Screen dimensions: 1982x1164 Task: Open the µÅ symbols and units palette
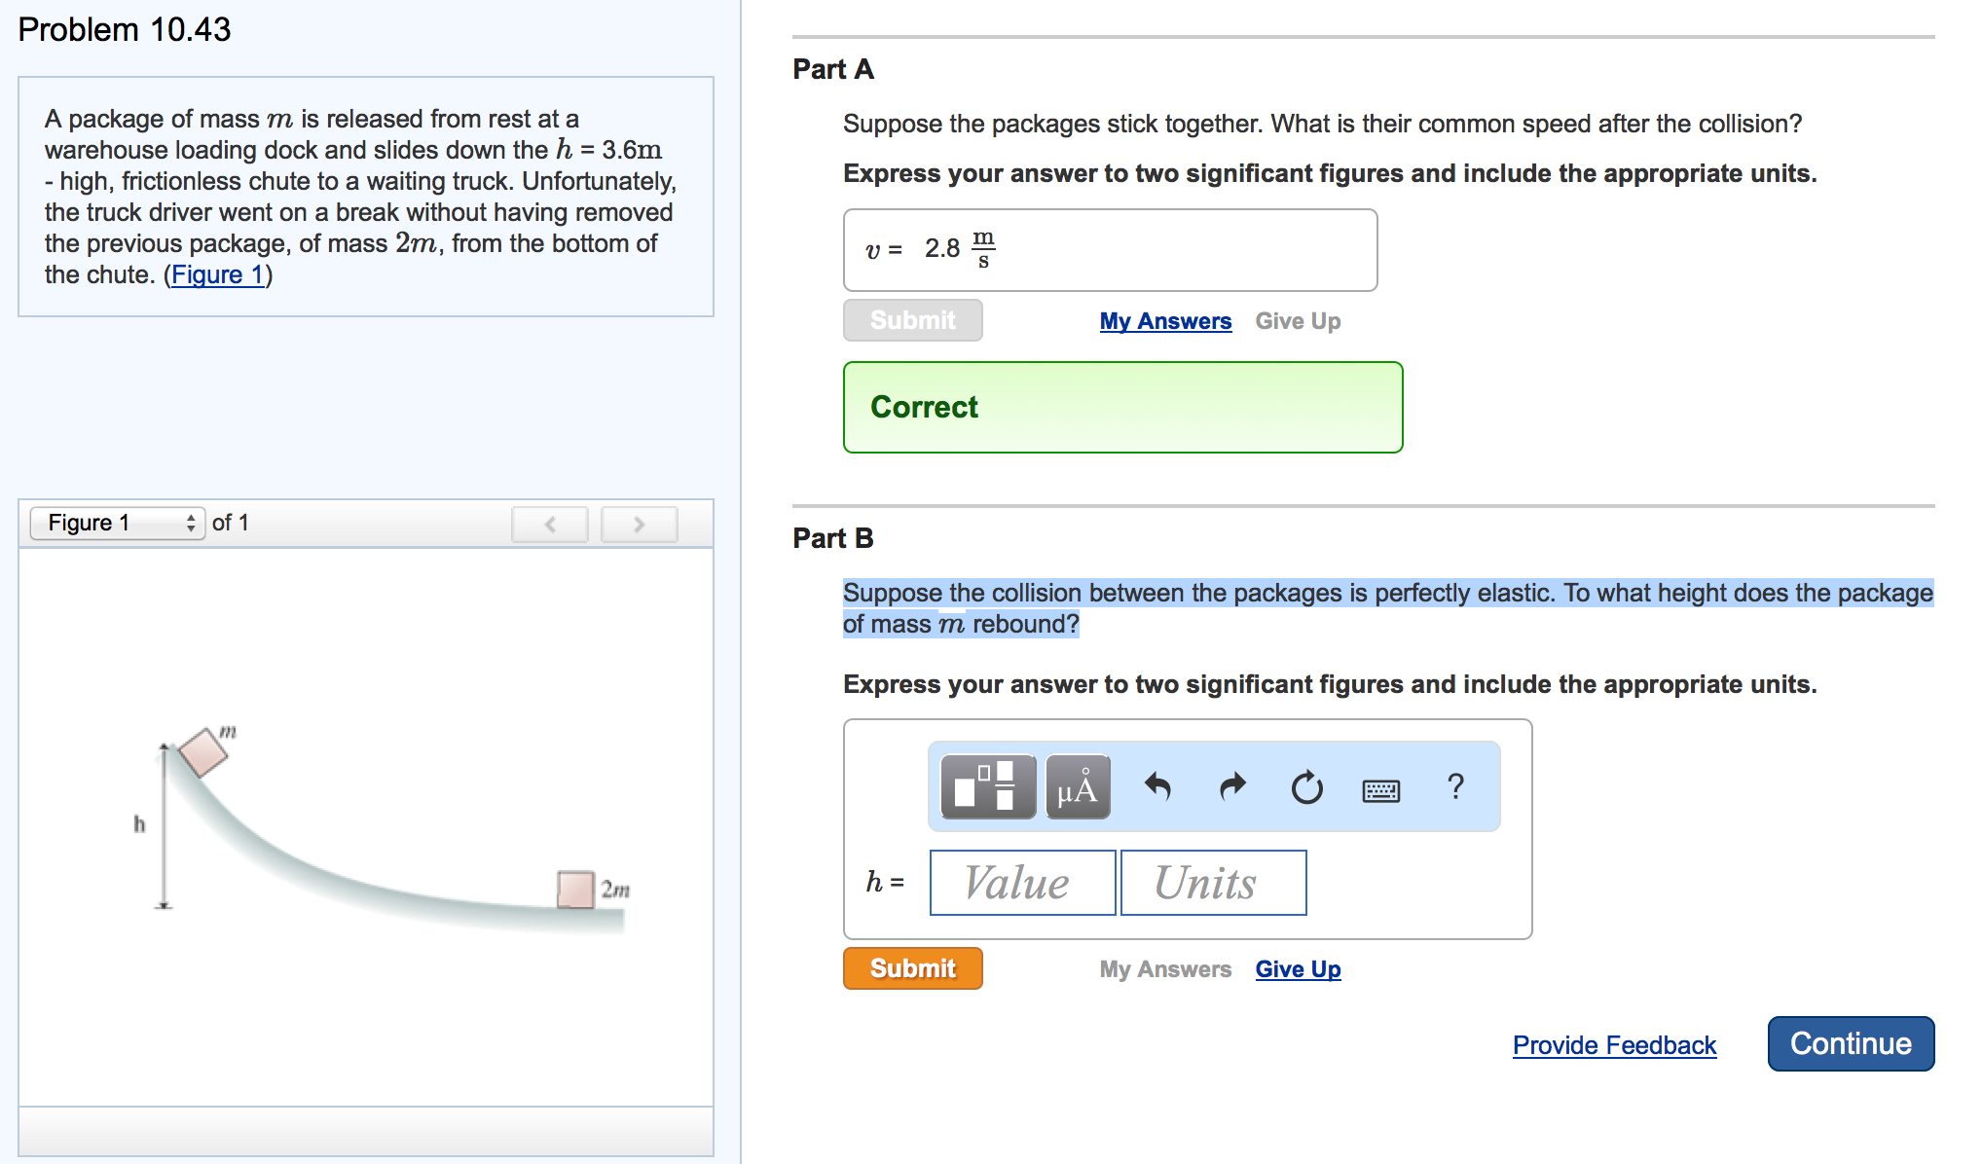click(x=1078, y=786)
